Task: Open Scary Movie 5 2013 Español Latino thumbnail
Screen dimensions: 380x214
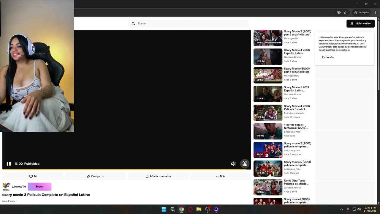Action: tap(268, 94)
